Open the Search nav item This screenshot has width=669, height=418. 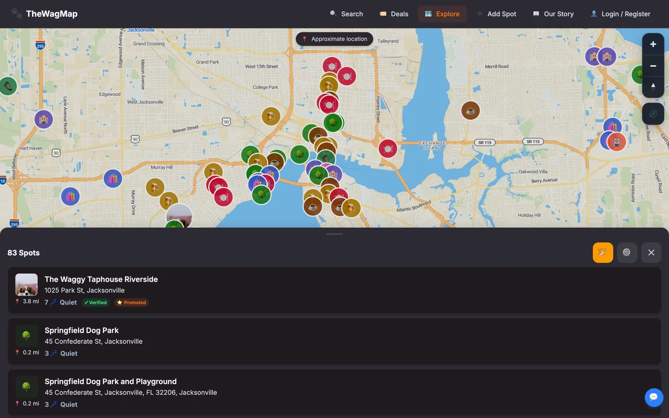(x=347, y=14)
